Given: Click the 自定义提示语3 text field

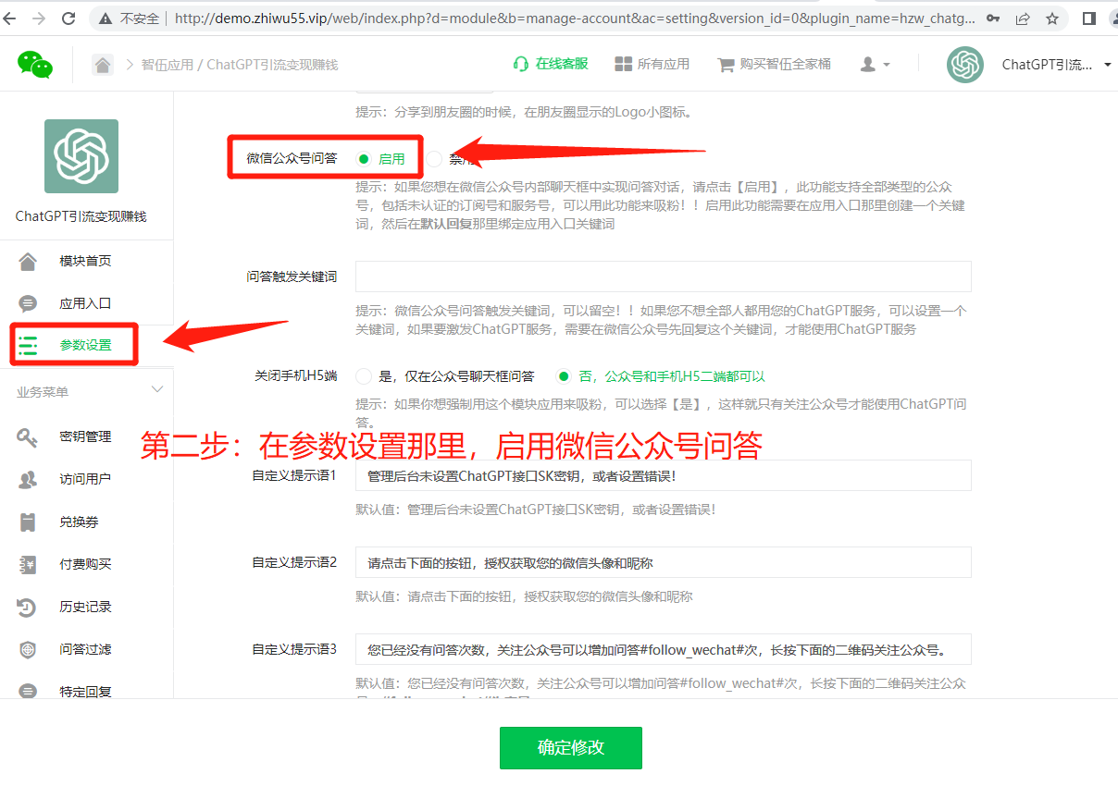Looking at the screenshot, I should pyautogui.click(x=664, y=649).
